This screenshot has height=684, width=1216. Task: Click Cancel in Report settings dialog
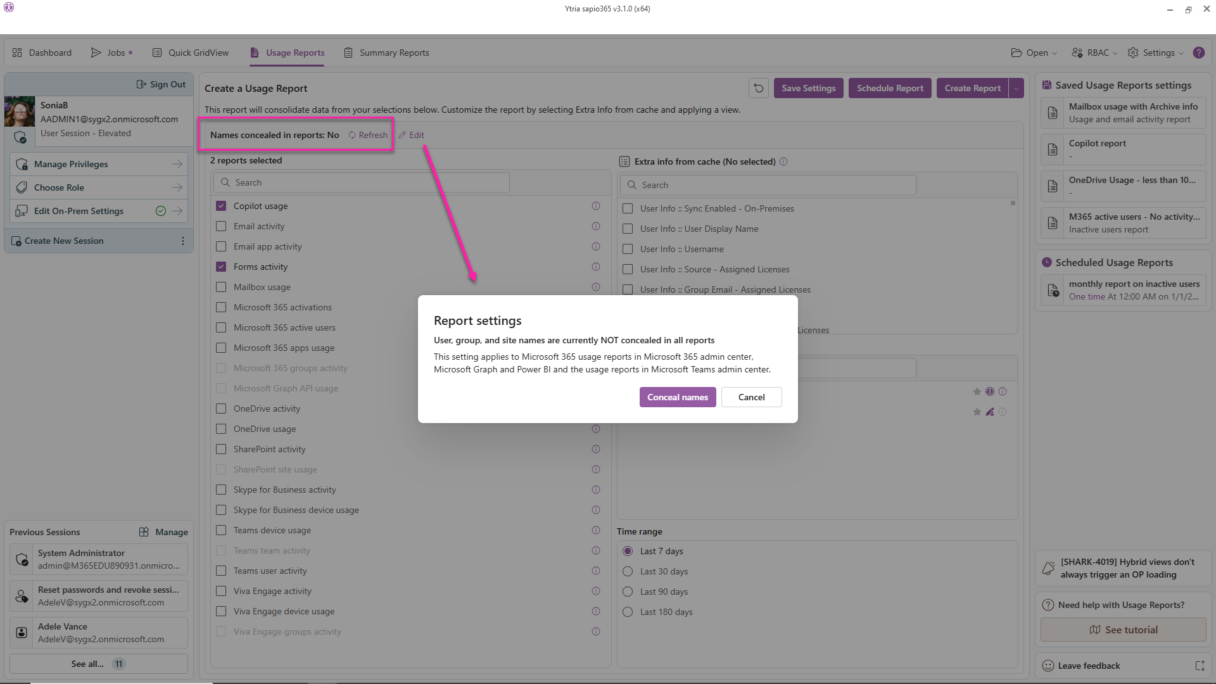pyautogui.click(x=751, y=397)
